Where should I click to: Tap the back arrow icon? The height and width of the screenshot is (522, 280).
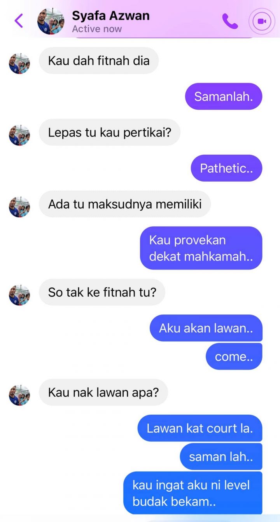coord(18,21)
